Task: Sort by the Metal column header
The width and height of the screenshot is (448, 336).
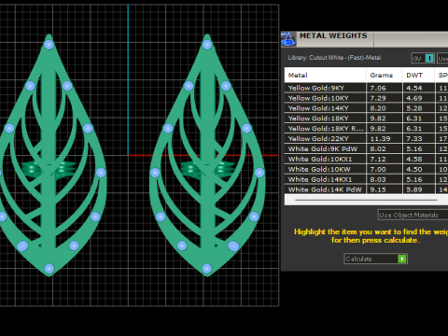Action: [325, 75]
